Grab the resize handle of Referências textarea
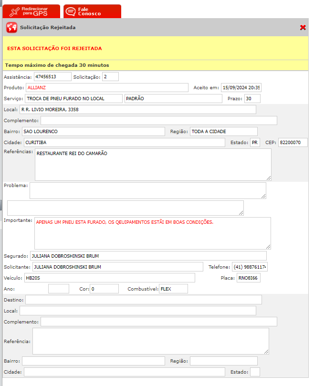 coord(269,178)
